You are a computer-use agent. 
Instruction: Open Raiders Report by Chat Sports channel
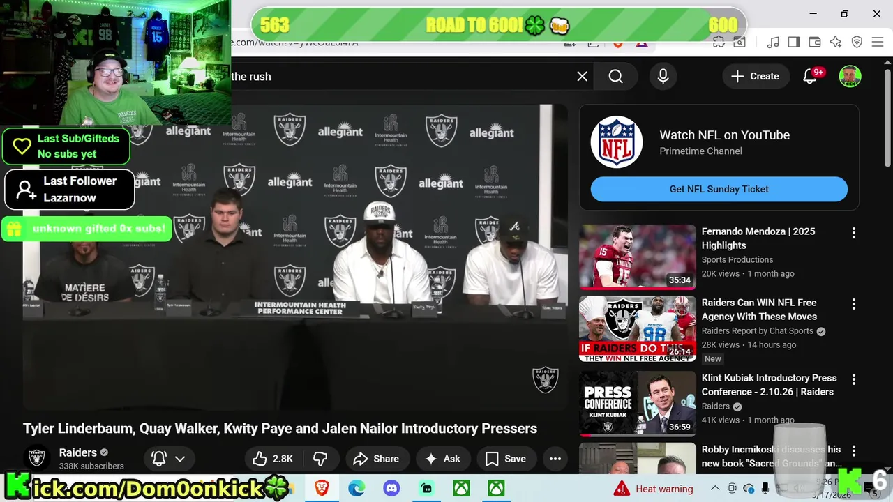pos(758,330)
